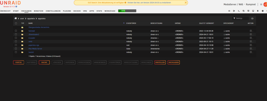Viewport: 267px width, 101px height.
Task: Switch to the VMs tab
Action: pos(85,11)
